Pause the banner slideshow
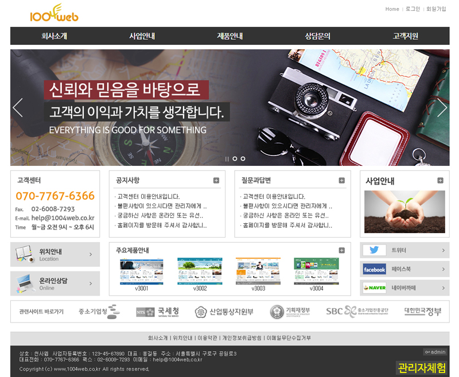Image resolution: width=459 pixels, height=377 pixels. point(227,159)
